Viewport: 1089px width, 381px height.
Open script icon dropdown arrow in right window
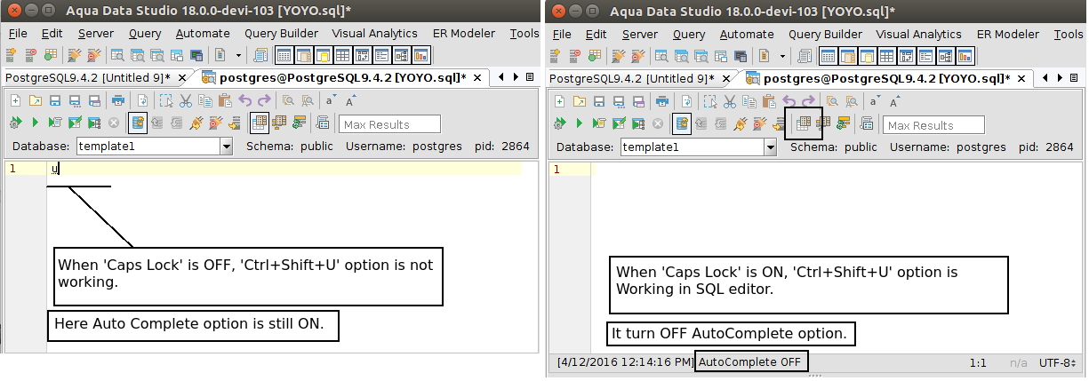782,55
